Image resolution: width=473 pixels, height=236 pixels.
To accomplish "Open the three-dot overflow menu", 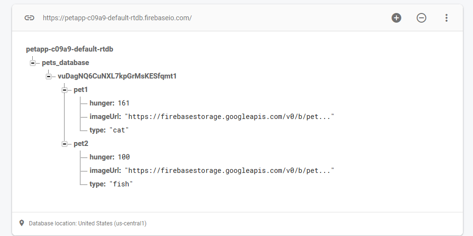I will click(447, 18).
